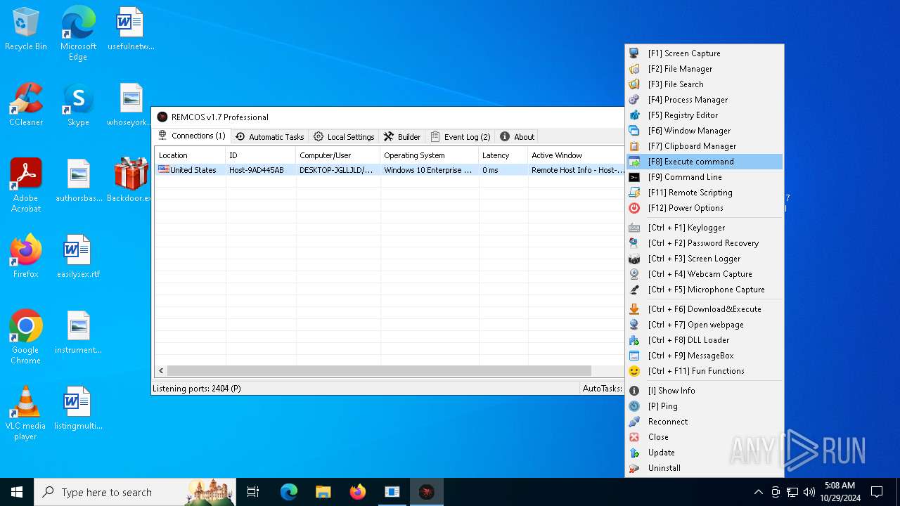The width and height of the screenshot is (900, 506).
Task: Open the Skype desktop shortcut
Action: coord(78,105)
